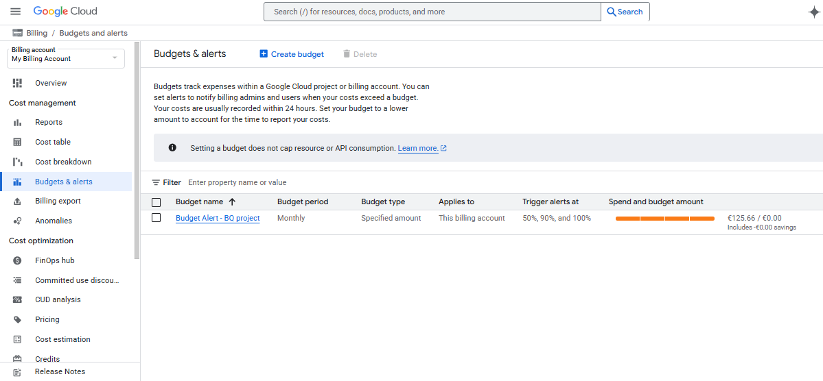This screenshot has width=823, height=381.
Task: Click the Cost estimation calculator icon
Action: [17, 340]
